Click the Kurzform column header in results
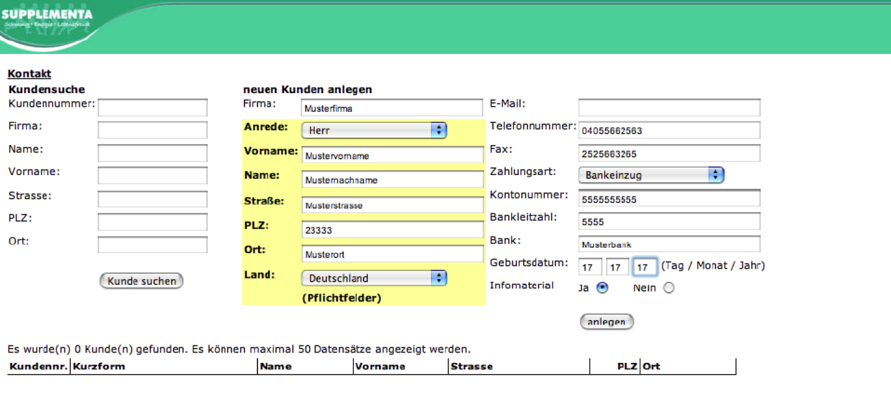The height and width of the screenshot is (420, 891). pyautogui.click(x=99, y=366)
